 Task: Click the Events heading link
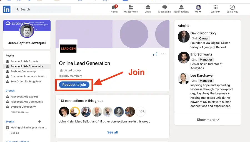pyautogui.click(x=10, y=122)
